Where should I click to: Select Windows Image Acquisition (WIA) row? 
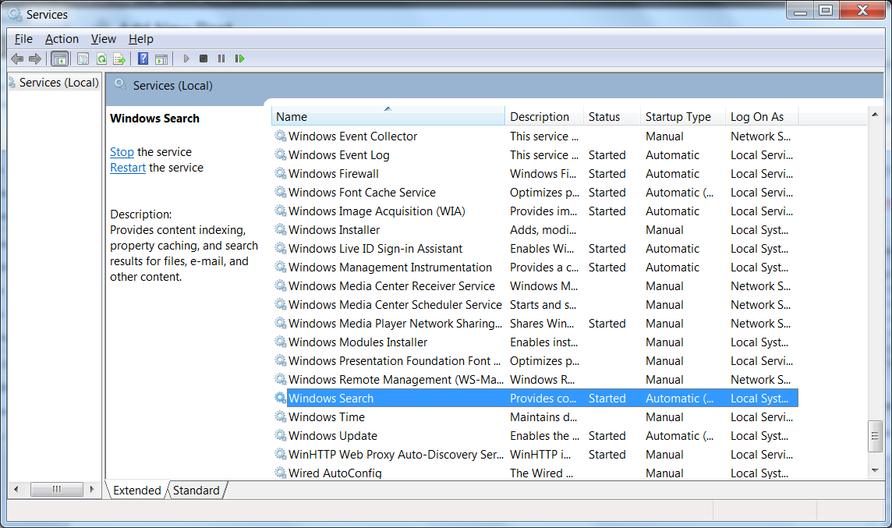[535, 211]
